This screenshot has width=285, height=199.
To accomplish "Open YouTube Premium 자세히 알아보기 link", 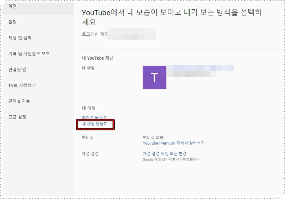I will point(174,143).
